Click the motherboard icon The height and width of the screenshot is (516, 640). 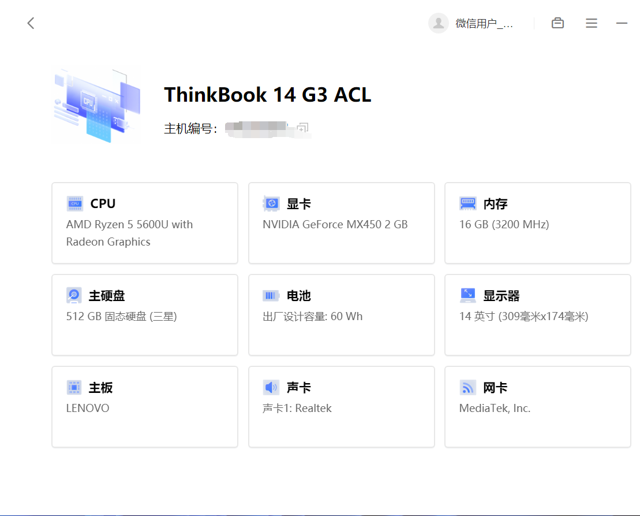pyautogui.click(x=74, y=387)
